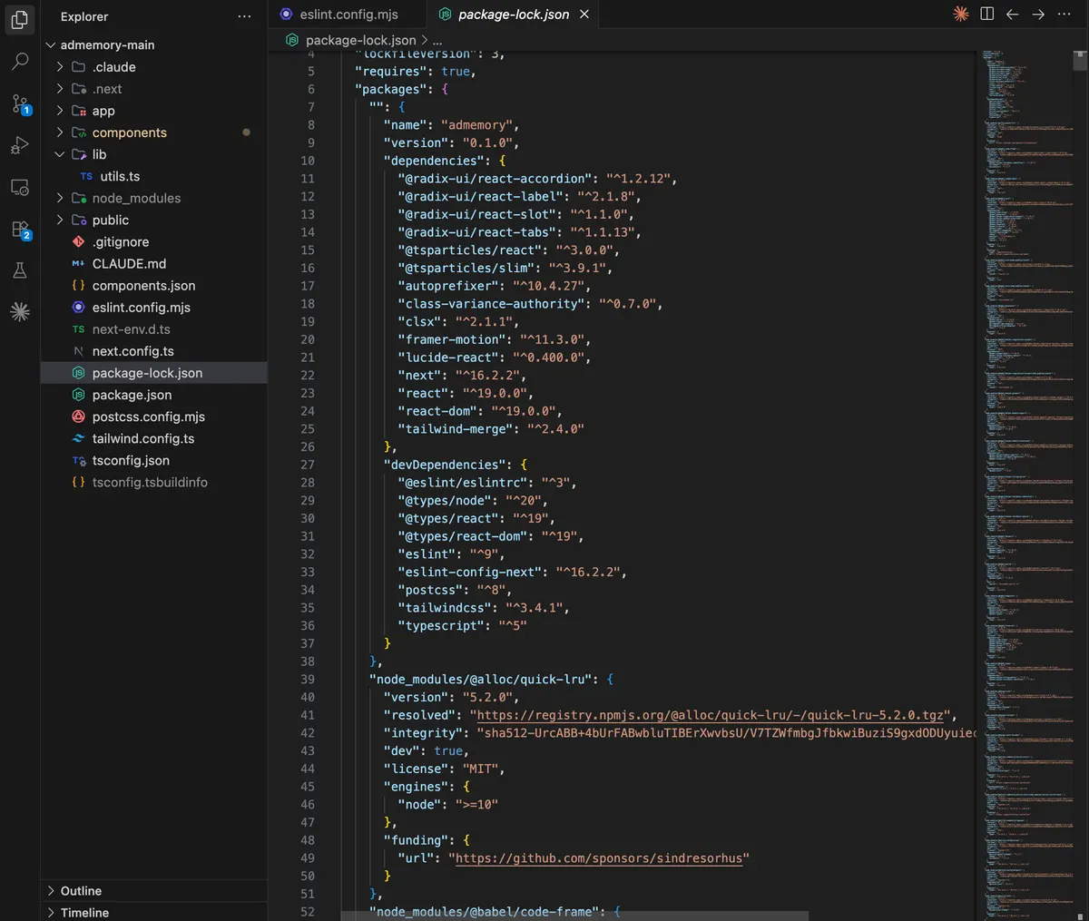Click the Claude icon in editor title bar
This screenshot has width=1089, height=921.
(x=961, y=14)
